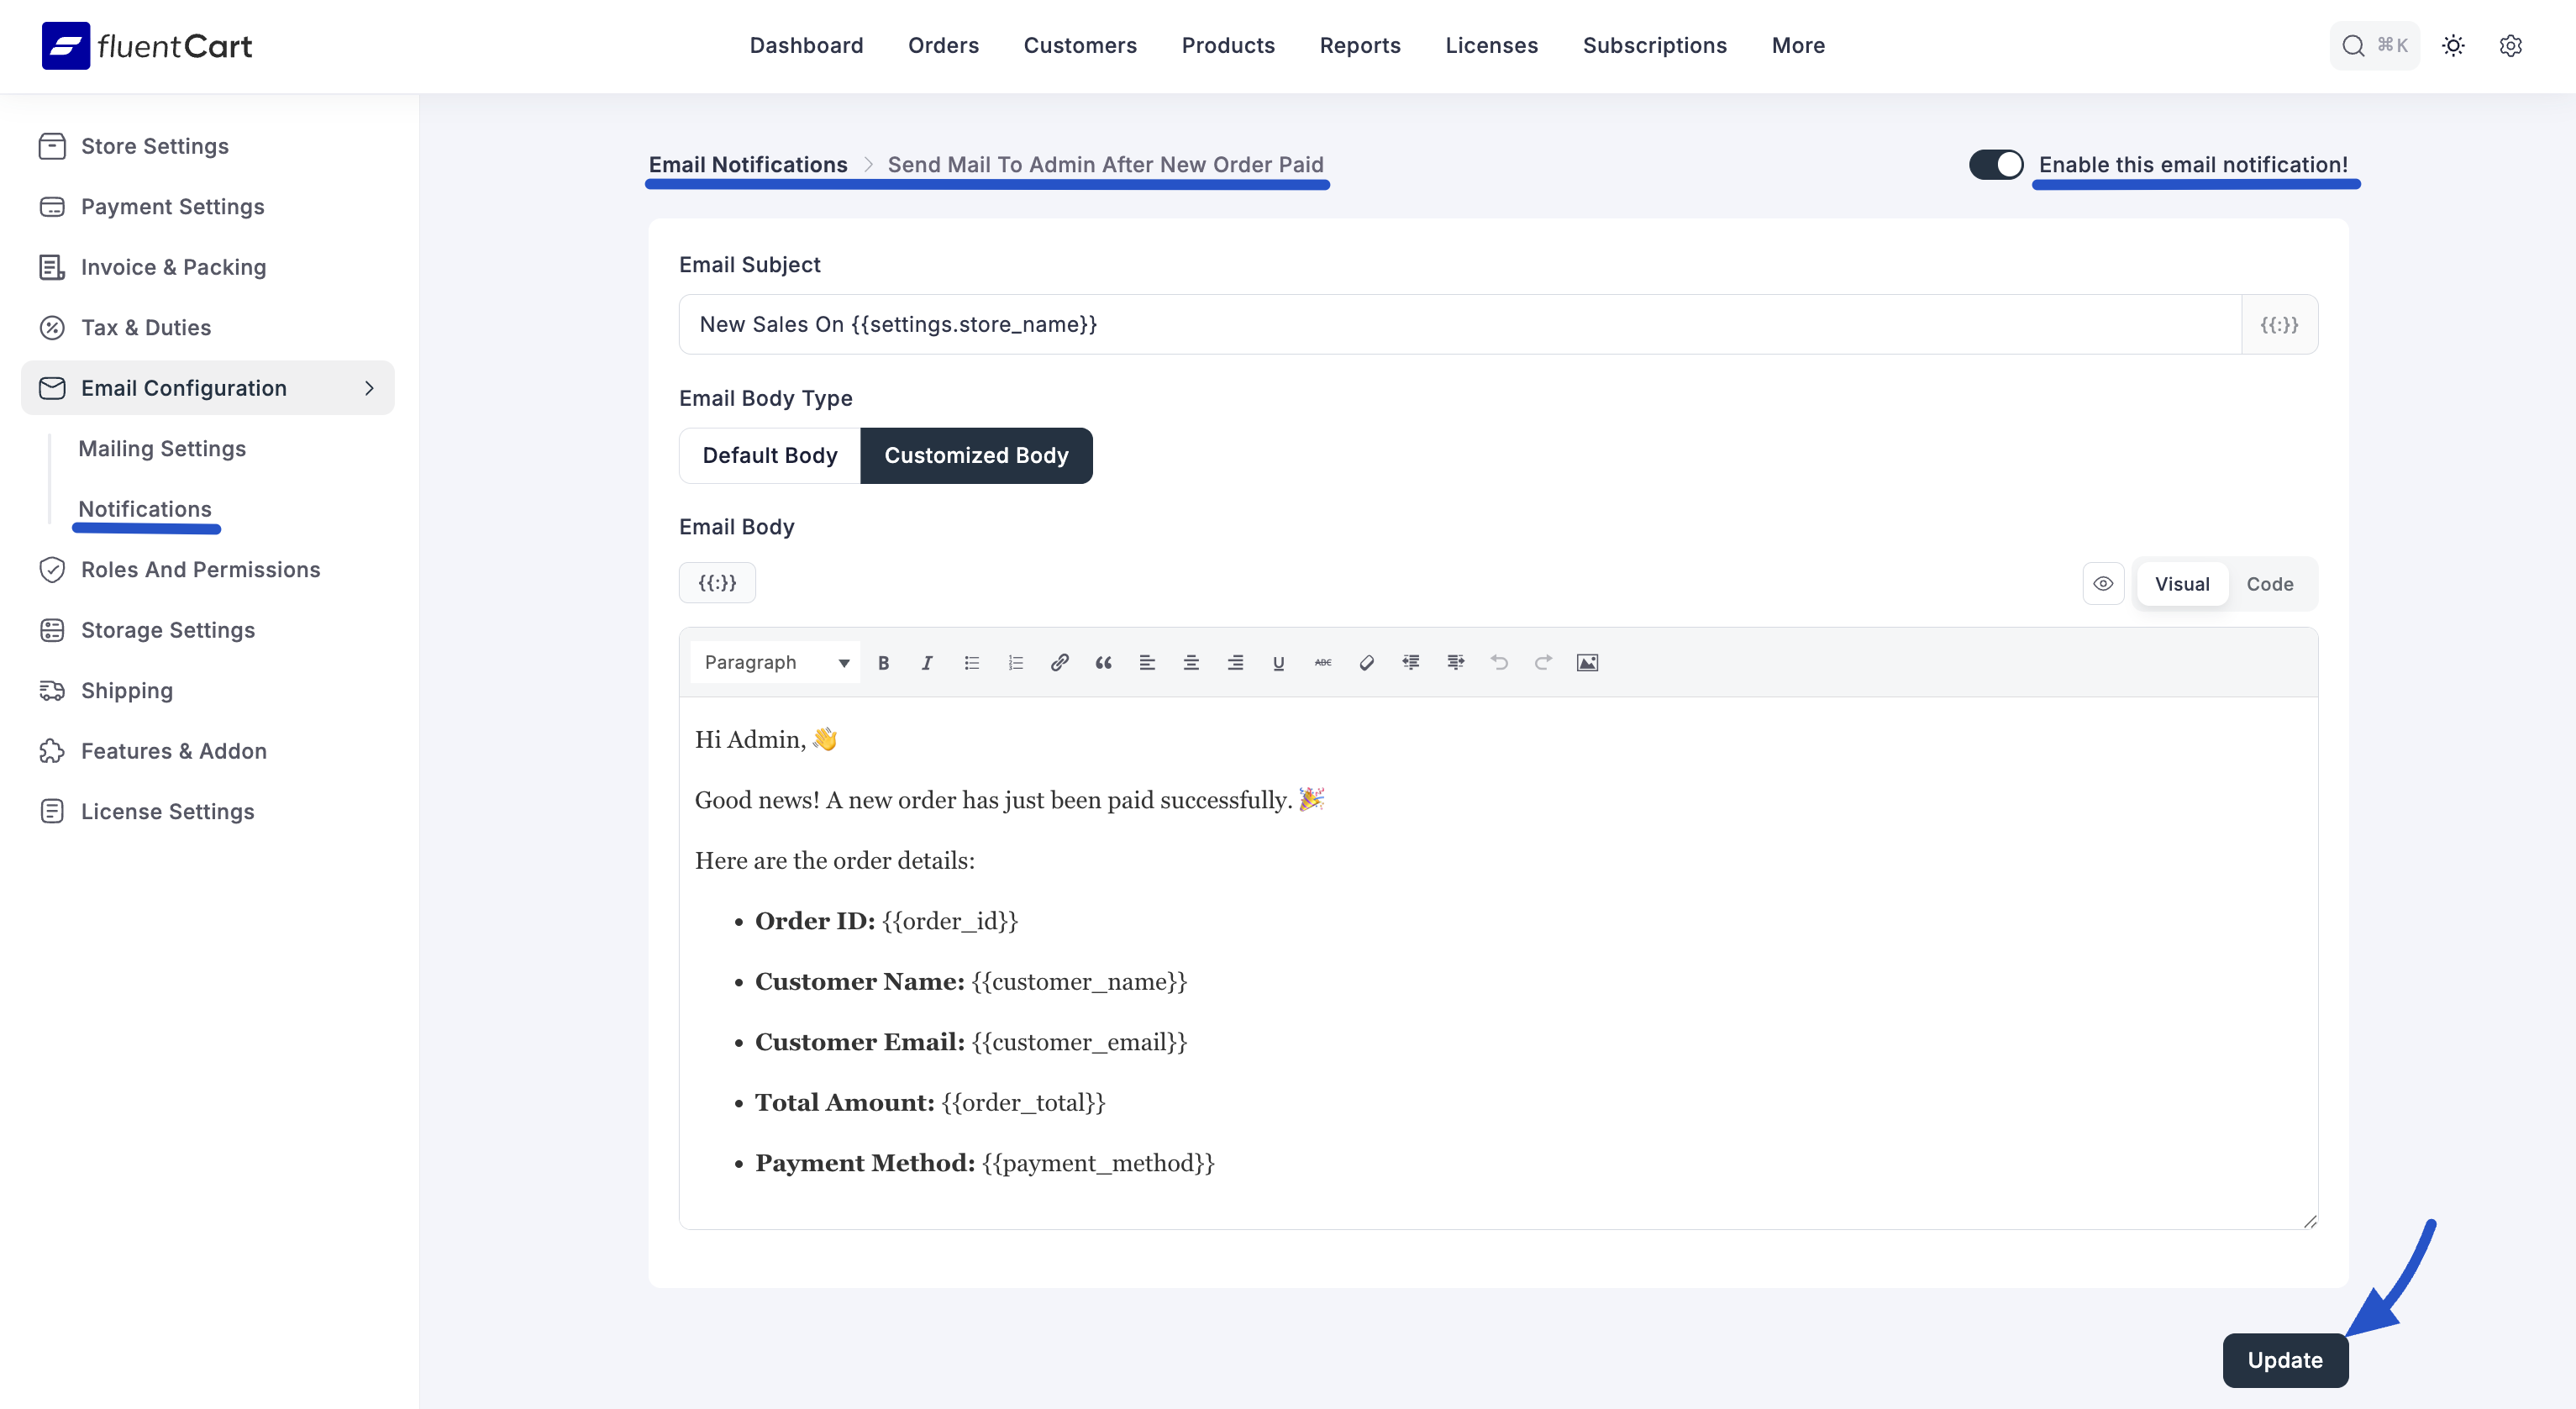Apply strikethrough formatting

(1322, 662)
